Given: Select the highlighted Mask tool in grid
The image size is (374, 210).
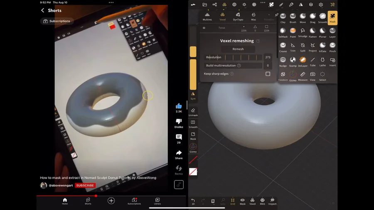Looking at the screenshot, I should tap(332, 18).
